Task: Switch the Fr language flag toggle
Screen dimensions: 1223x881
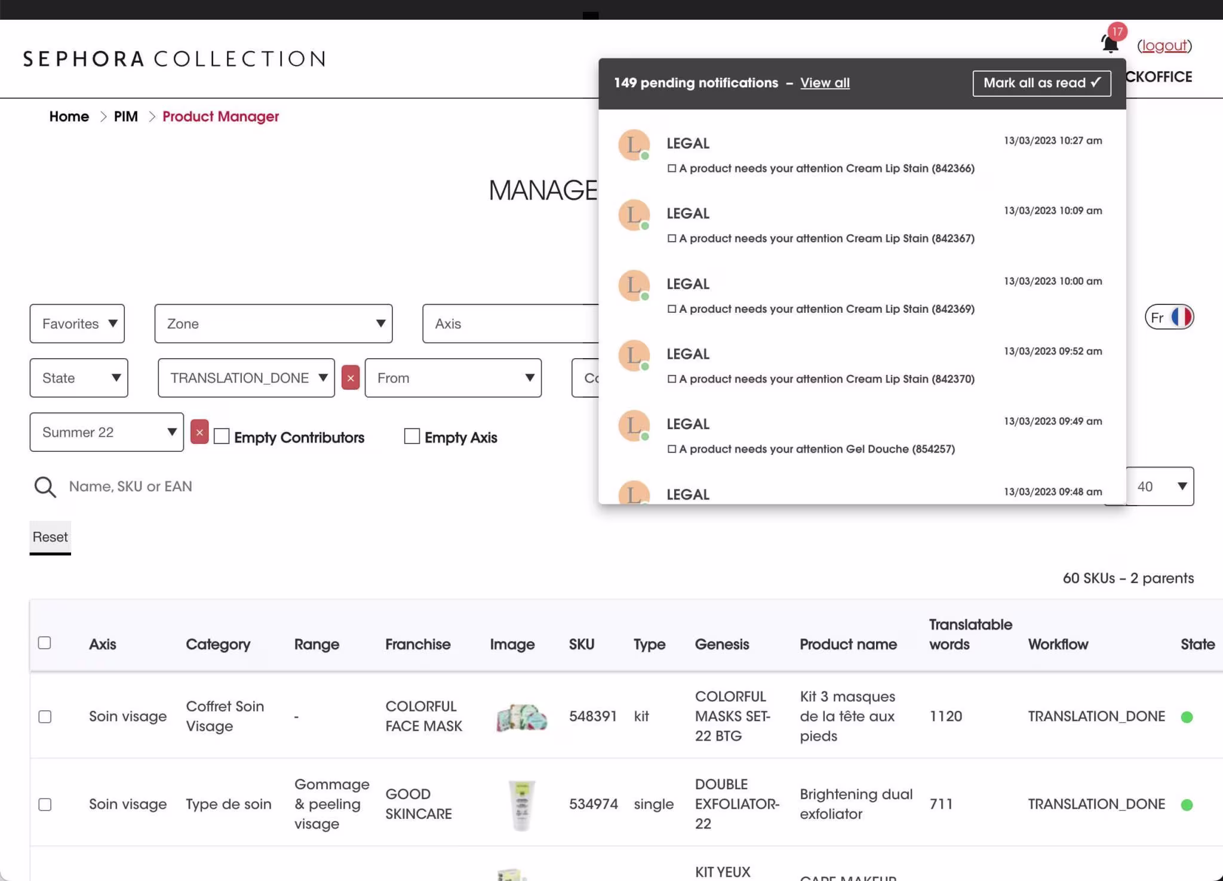Action: coord(1169,318)
